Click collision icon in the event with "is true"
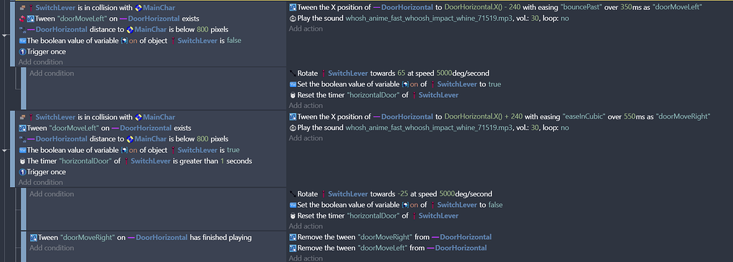Viewport: 733px width, 262px height. (22, 117)
